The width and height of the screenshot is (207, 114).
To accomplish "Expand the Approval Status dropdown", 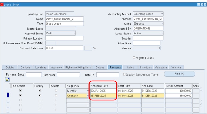I will 74,34.
